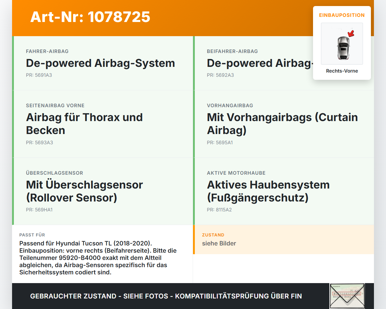The image size is (386, 309).
Task: Click Airbag für Thorax und Becken
Action: tap(84, 124)
